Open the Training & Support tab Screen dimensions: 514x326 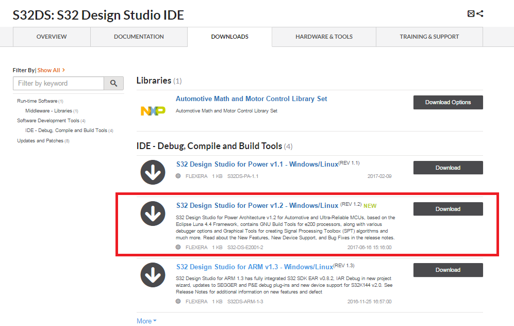point(429,37)
